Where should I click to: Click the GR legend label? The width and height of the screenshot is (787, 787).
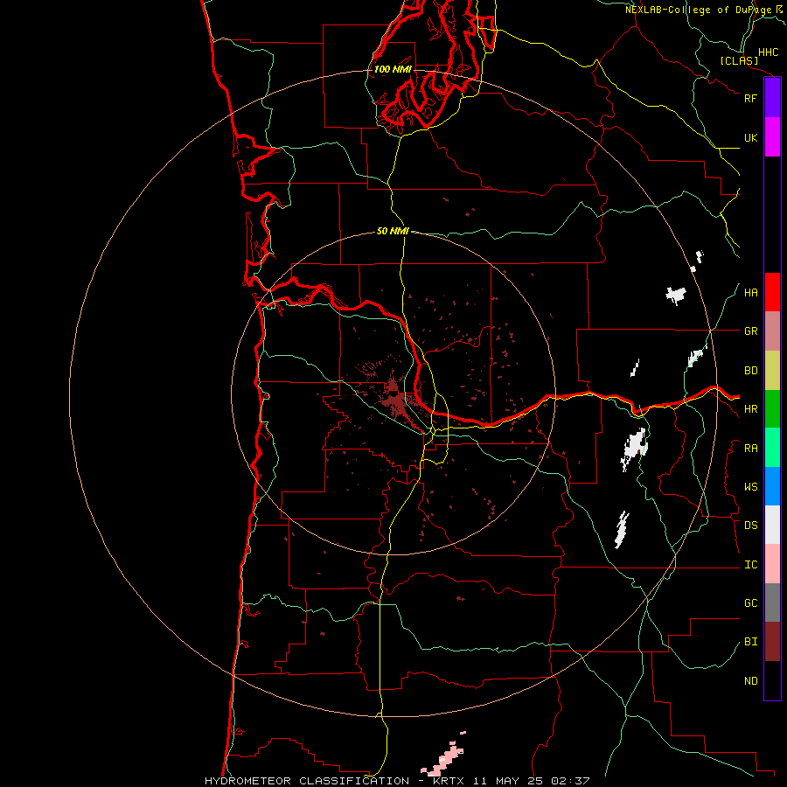click(750, 331)
